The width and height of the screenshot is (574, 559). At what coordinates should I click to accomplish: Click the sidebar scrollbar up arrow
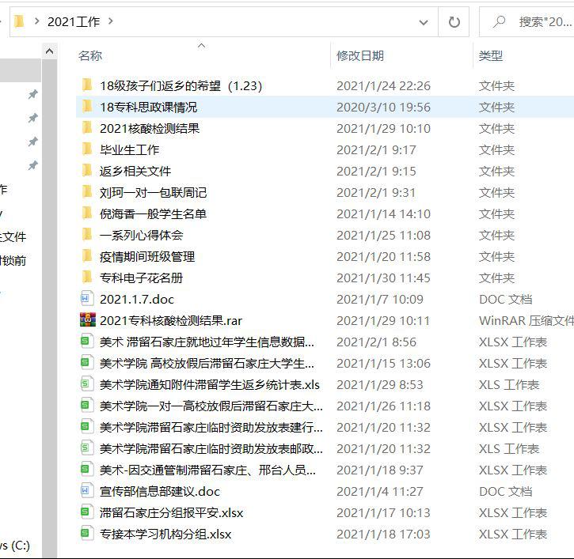click(x=49, y=51)
